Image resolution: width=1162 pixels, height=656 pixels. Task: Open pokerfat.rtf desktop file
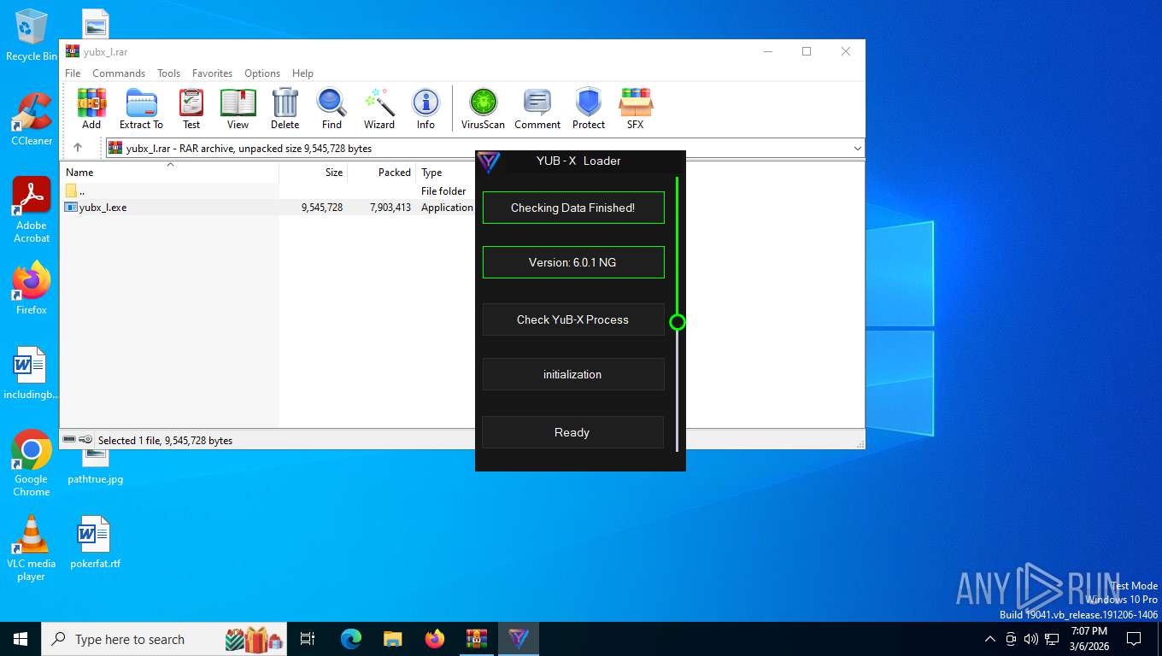point(95,542)
